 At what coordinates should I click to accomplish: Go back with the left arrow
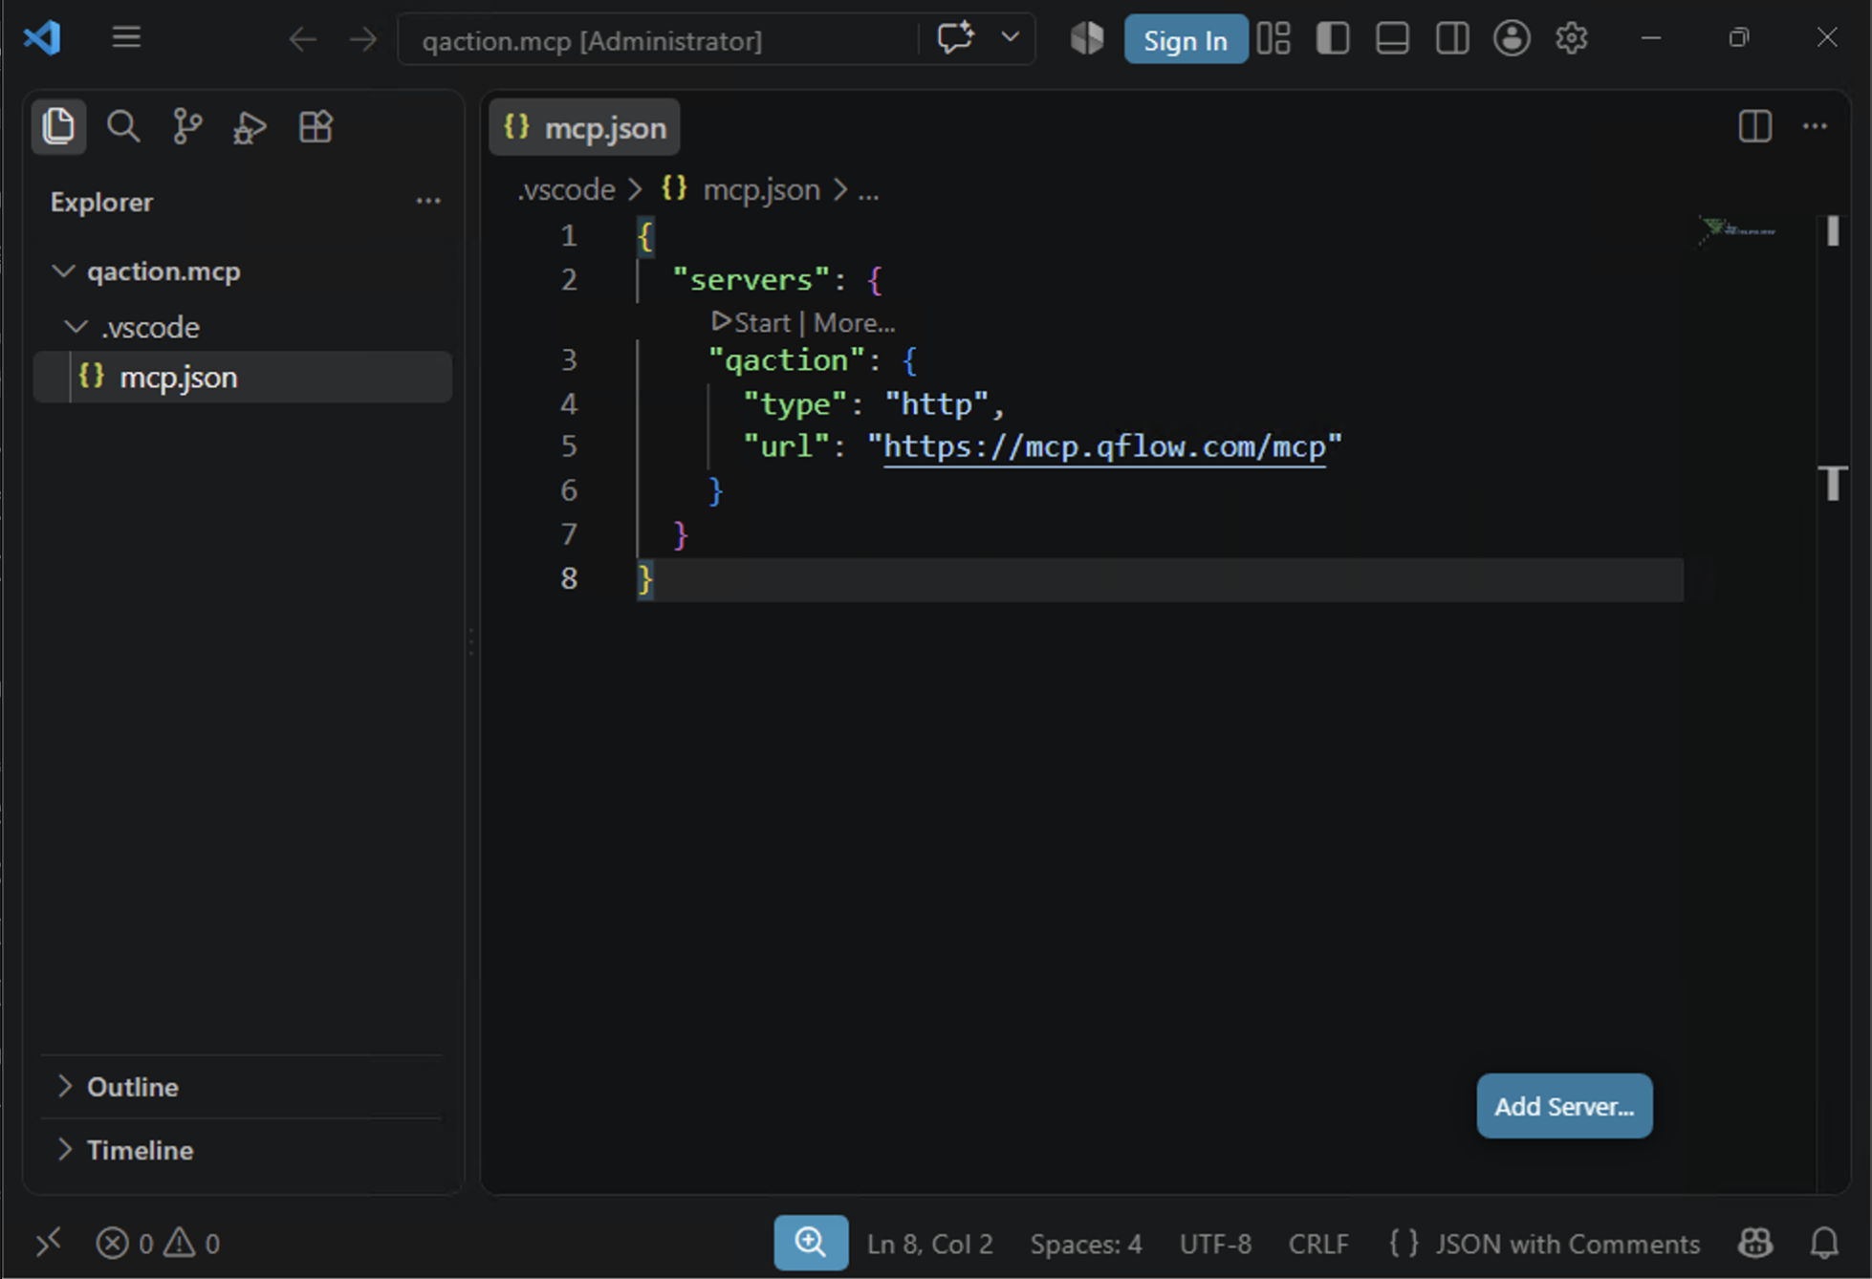(303, 39)
